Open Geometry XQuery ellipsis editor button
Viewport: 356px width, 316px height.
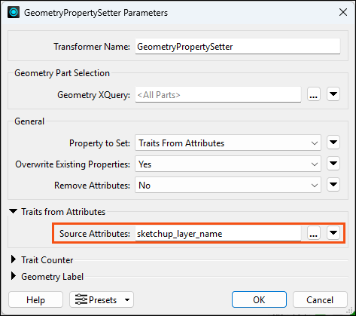point(314,94)
